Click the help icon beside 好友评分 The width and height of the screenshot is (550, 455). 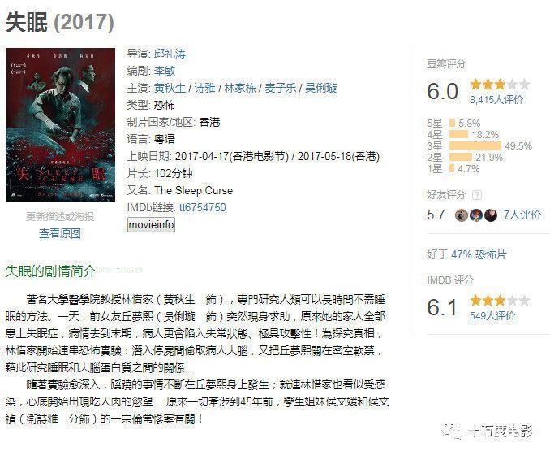(x=477, y=195)
